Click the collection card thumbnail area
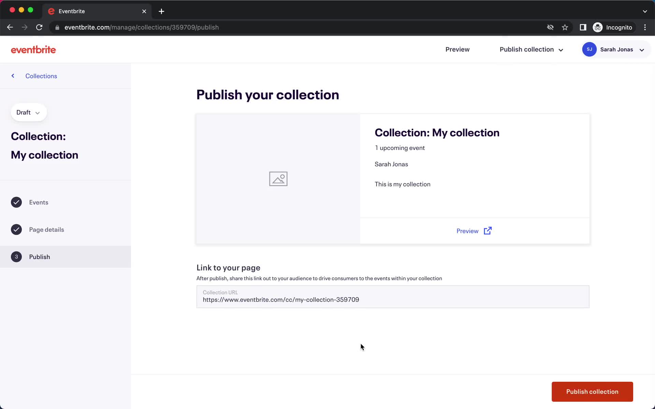Viewport: 655px width, 409px height. [278, 179]
